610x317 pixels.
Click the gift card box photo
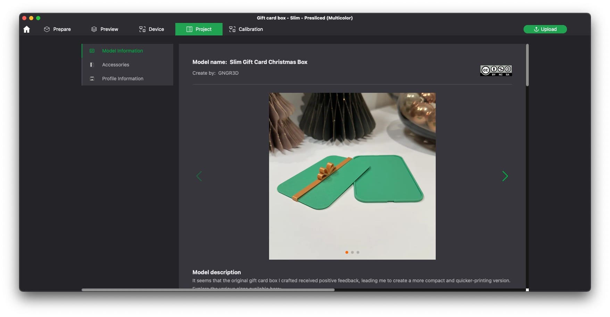pos(352,176)
